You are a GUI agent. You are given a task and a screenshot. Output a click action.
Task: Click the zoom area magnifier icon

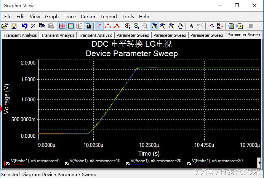tap(154, 26)
